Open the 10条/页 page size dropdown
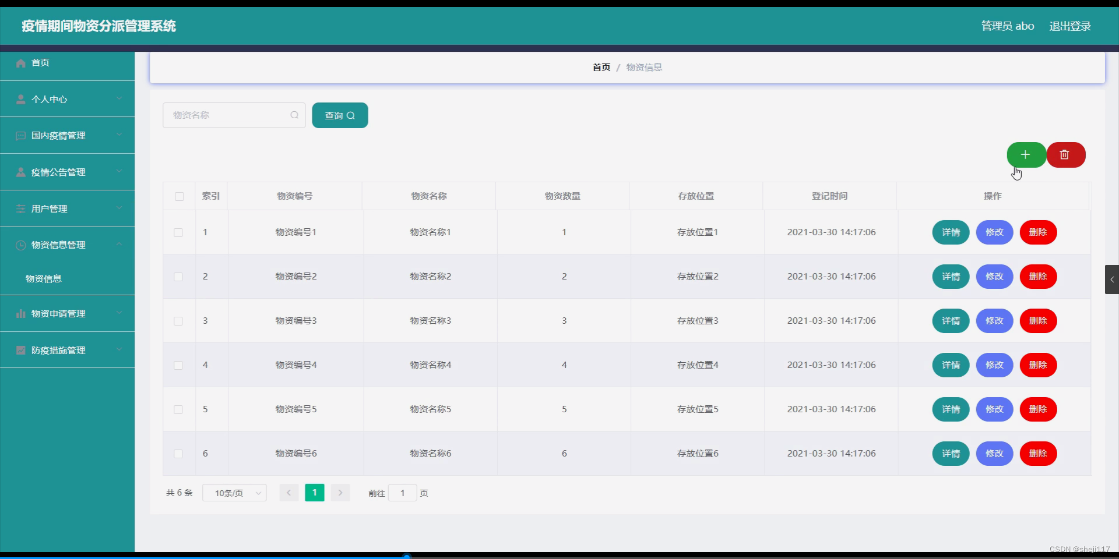Image resolution: width=1119 pixels, height=559 pixels. [x=234, y=493]
